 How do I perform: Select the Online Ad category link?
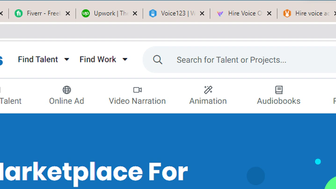point(66,101)
